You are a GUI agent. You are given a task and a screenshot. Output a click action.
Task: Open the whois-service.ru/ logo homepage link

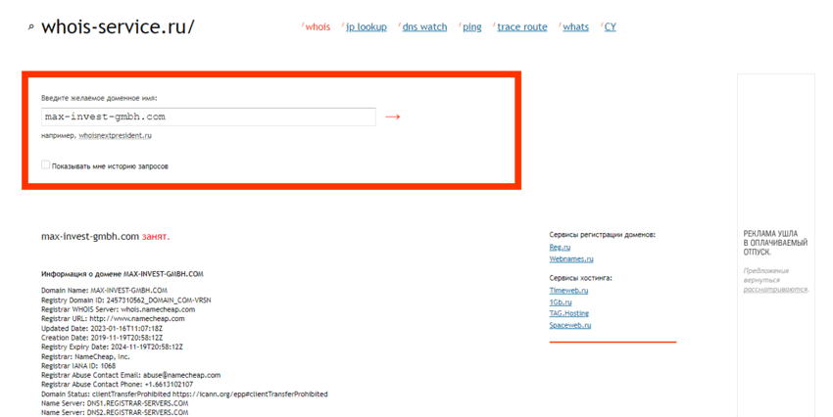(x=118, y=26)
